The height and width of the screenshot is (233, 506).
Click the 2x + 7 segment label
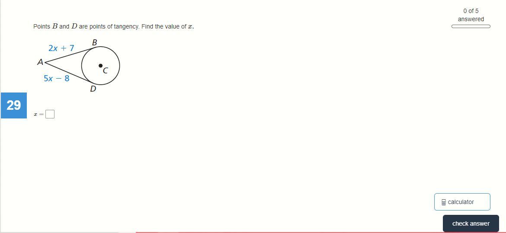61,48
